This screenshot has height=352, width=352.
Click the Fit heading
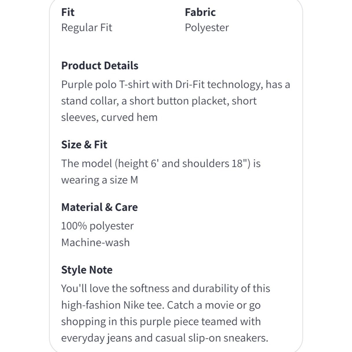tap(68, 12)
